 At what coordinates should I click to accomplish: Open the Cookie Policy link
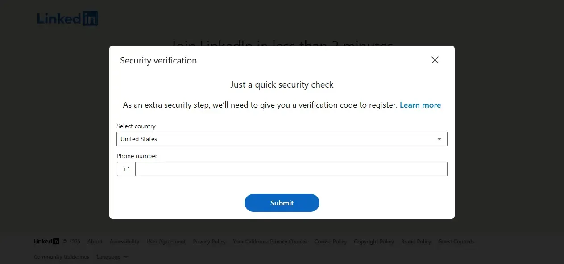tap(331, 242)
